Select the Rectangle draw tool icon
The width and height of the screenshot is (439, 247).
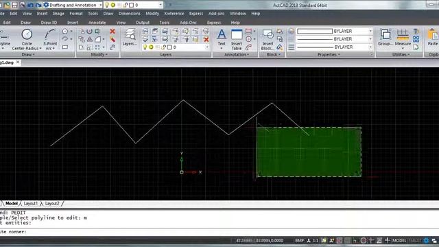click(65, 47)
